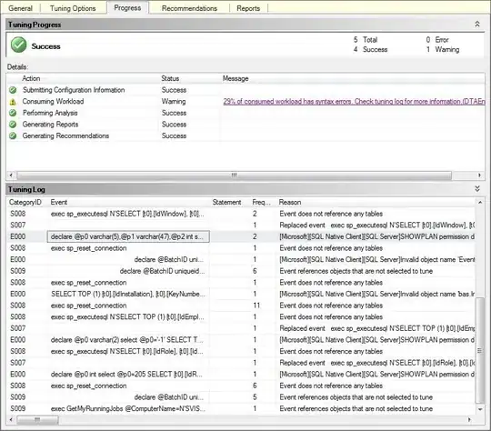Click the Tuning Log horizontal scrollbar right arrow

point(469,419)
